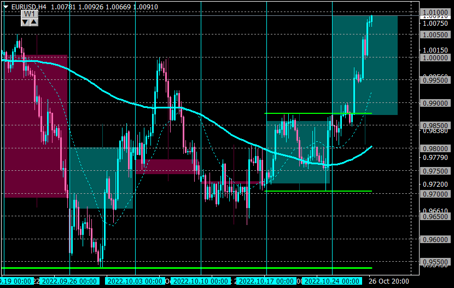Select the 2022.10.10 00:00 date marker

pyautogui.click(x=201, y=281)
